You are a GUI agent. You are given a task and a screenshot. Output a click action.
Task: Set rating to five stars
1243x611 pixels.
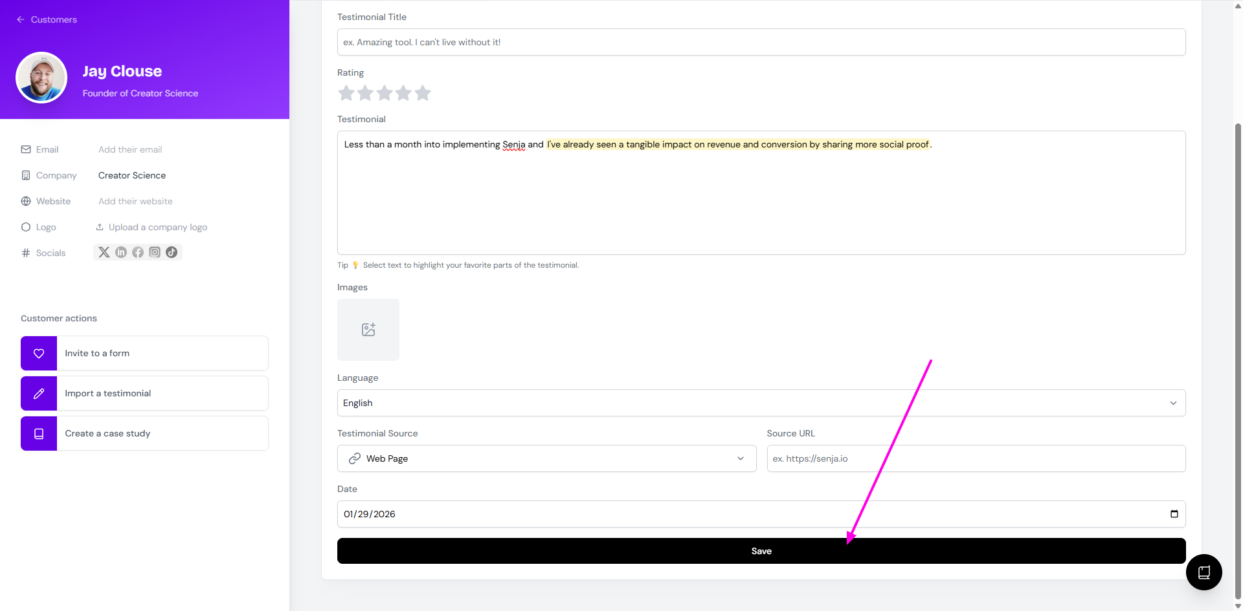coord(423,93)
